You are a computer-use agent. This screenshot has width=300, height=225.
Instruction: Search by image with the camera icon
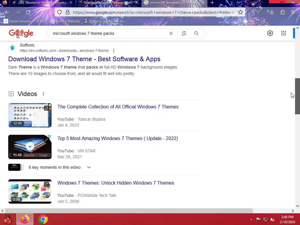pos(184,33)
